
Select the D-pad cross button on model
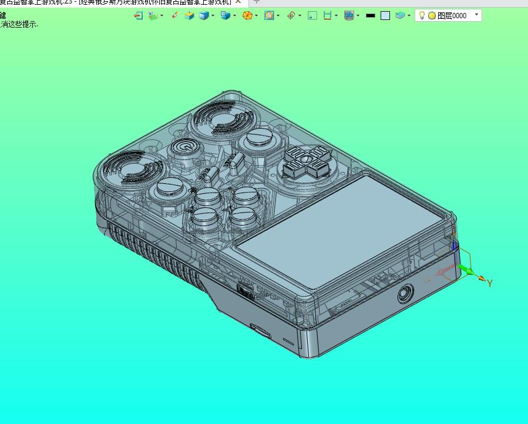pyautogui.click(x=307, y=161)
